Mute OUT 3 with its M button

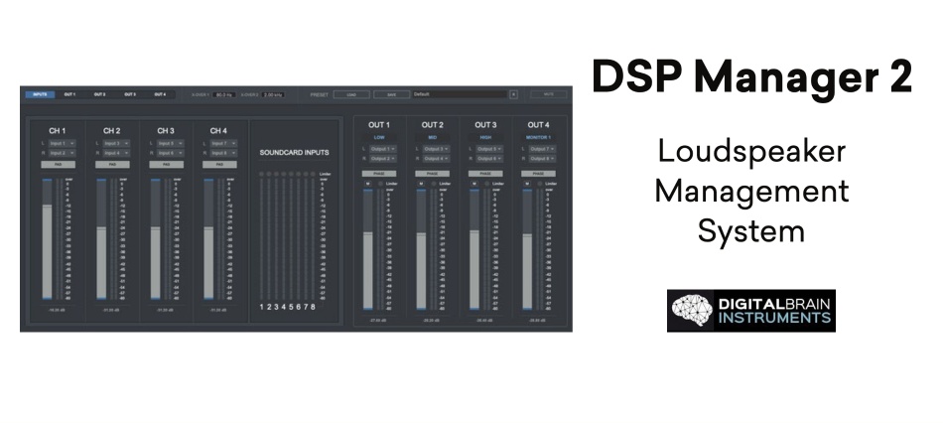pos(473,184)
